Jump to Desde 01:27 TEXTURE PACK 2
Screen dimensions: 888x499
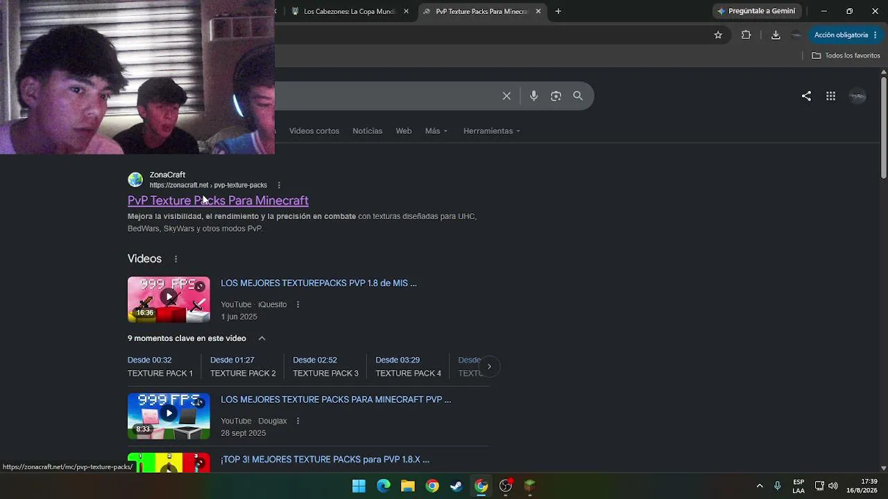coord(243,367)
